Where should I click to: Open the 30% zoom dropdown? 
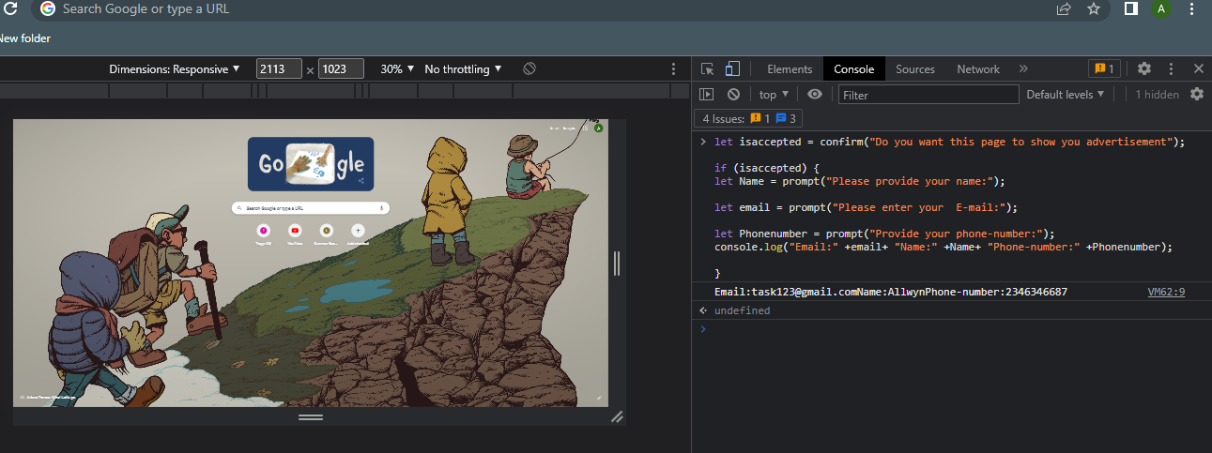[397, 68]
